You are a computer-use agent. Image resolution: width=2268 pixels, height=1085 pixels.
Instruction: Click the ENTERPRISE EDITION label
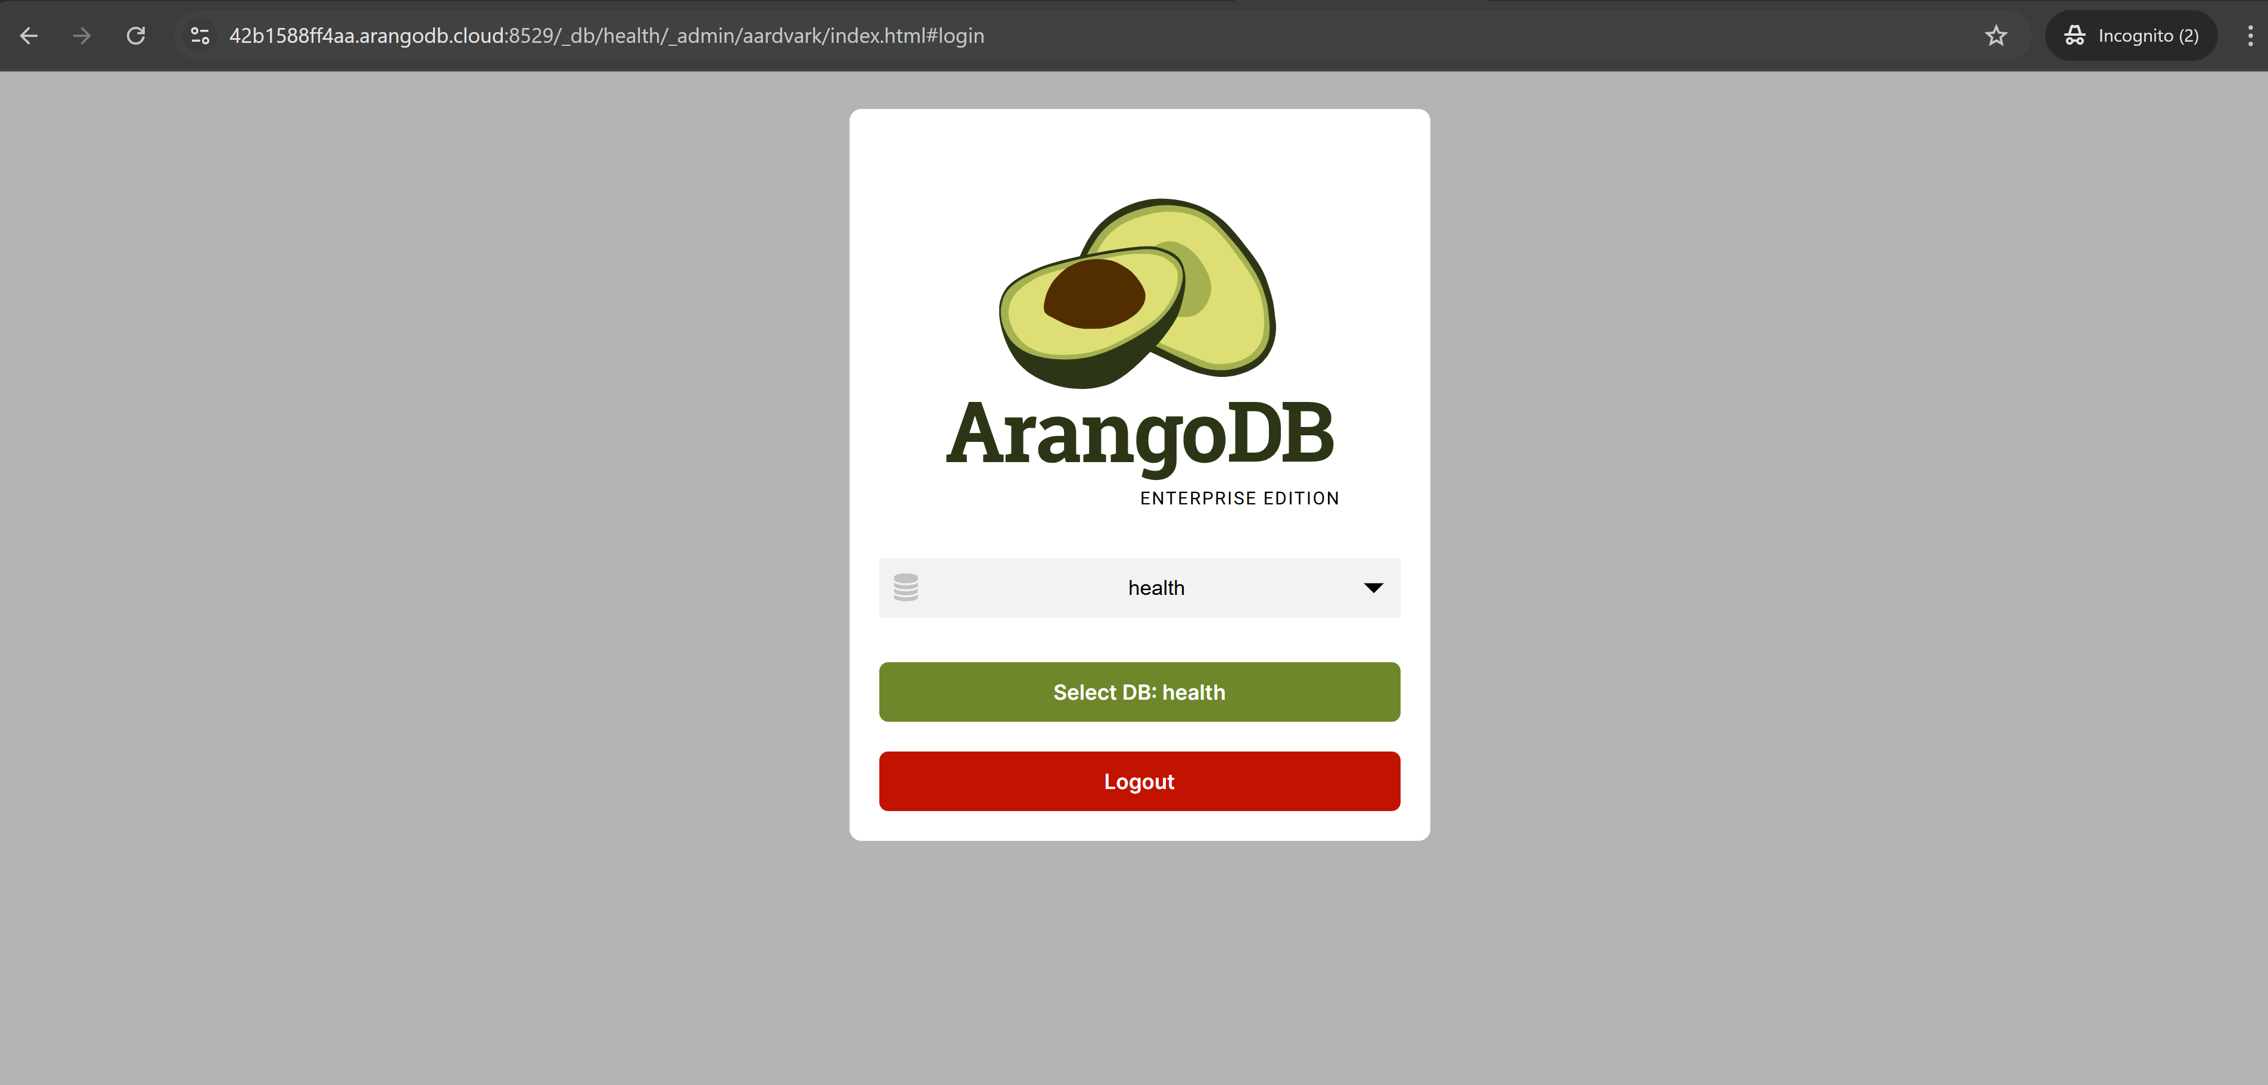[1239, 499]
